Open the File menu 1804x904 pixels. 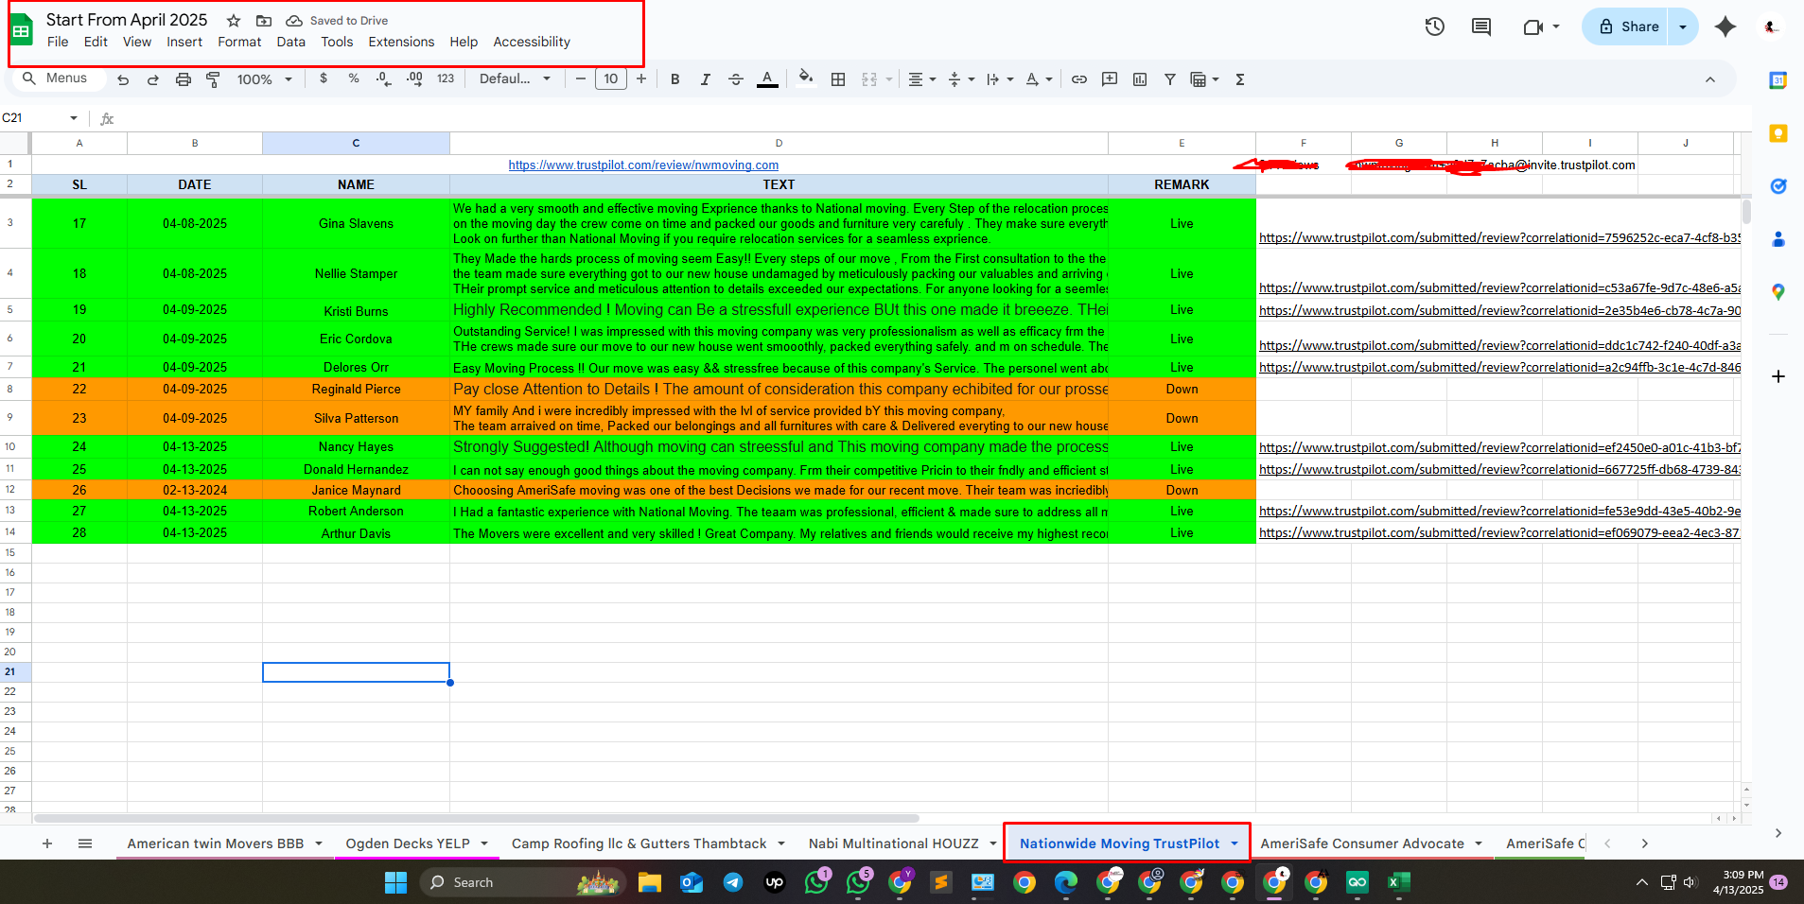[x=58, y=42]
